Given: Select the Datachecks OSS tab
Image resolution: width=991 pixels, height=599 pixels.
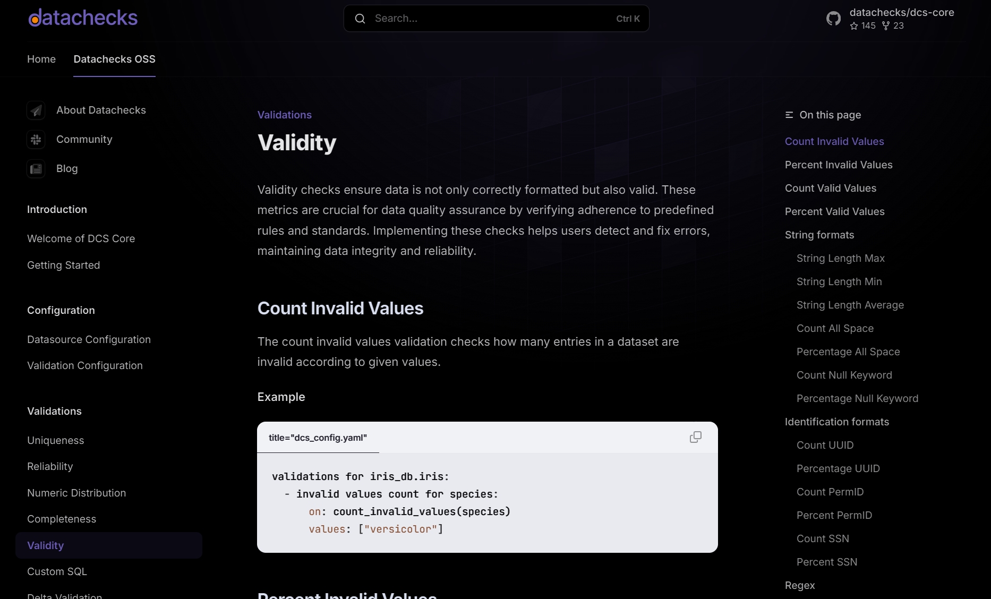Looking at the screenshot, I should point(114,59).
